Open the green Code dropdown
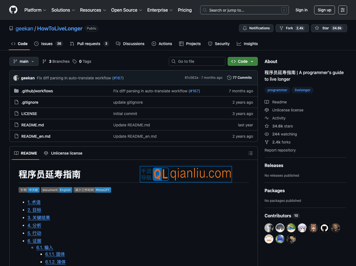 pos(242,61)
